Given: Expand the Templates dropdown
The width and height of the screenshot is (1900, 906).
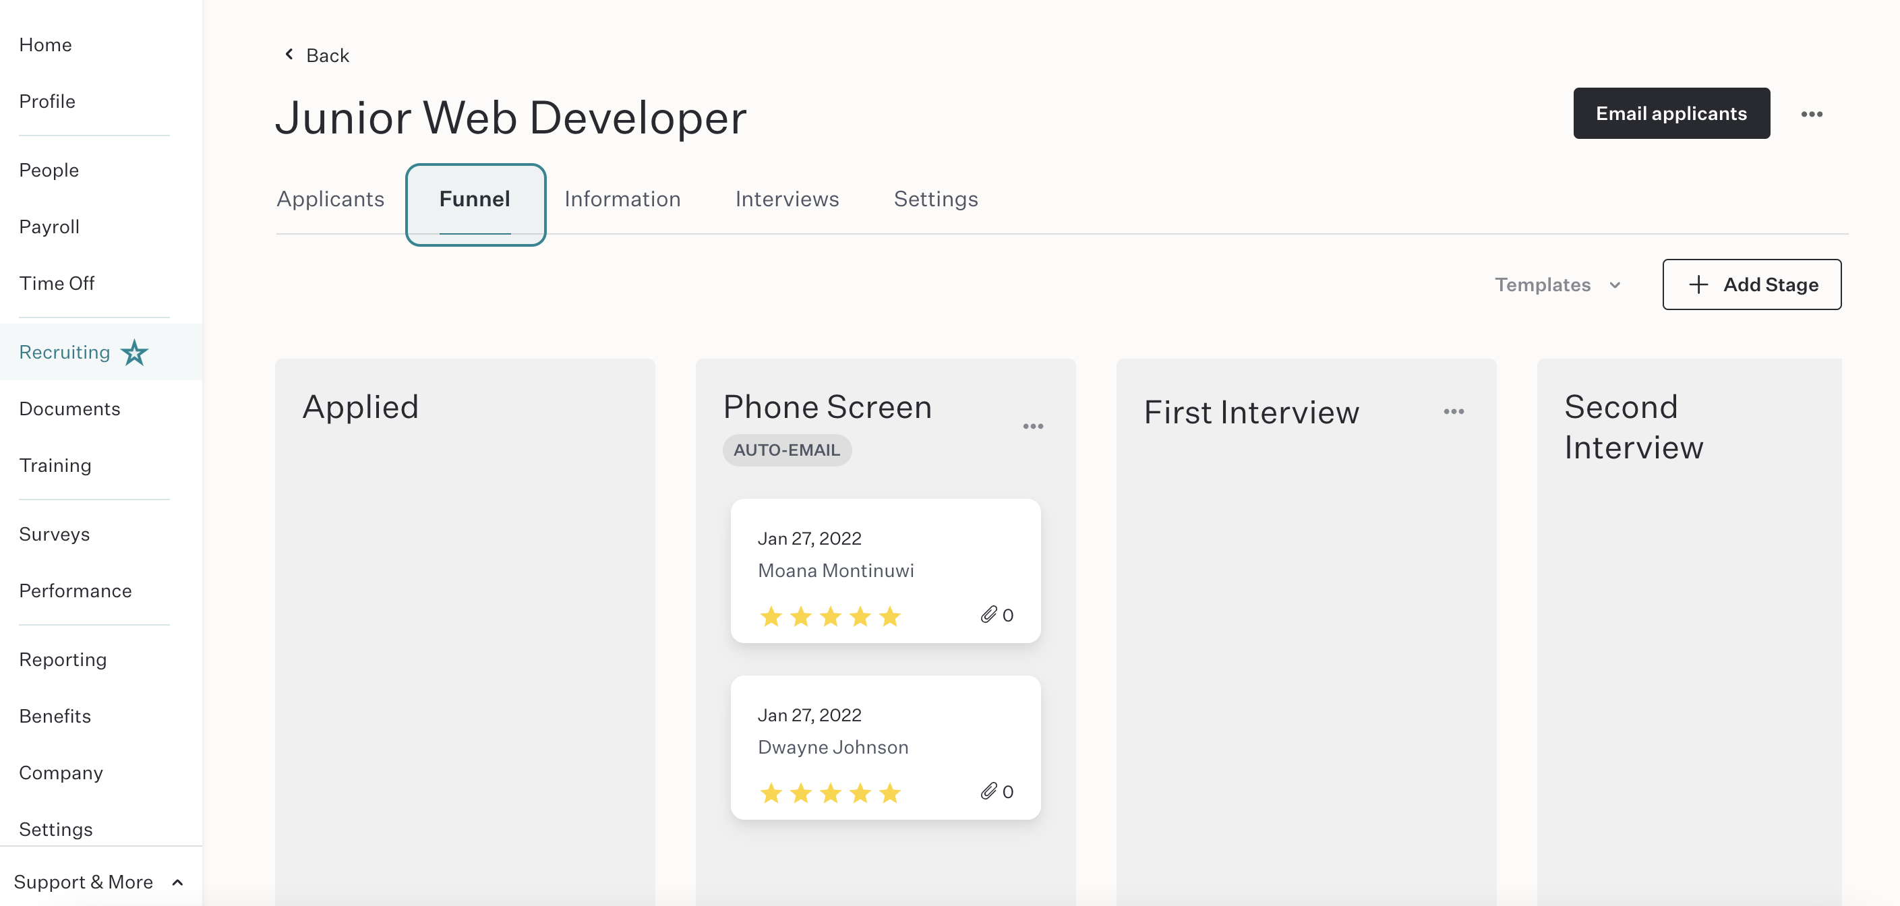Looking at the screenshot, I should [1557, 284].
